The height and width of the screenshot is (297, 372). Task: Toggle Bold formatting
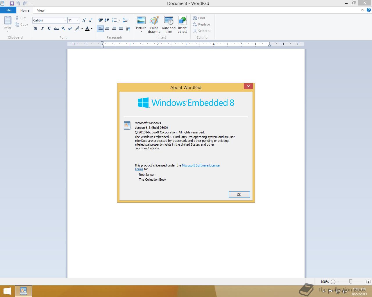pyautogui.click(x=35, y=29)
